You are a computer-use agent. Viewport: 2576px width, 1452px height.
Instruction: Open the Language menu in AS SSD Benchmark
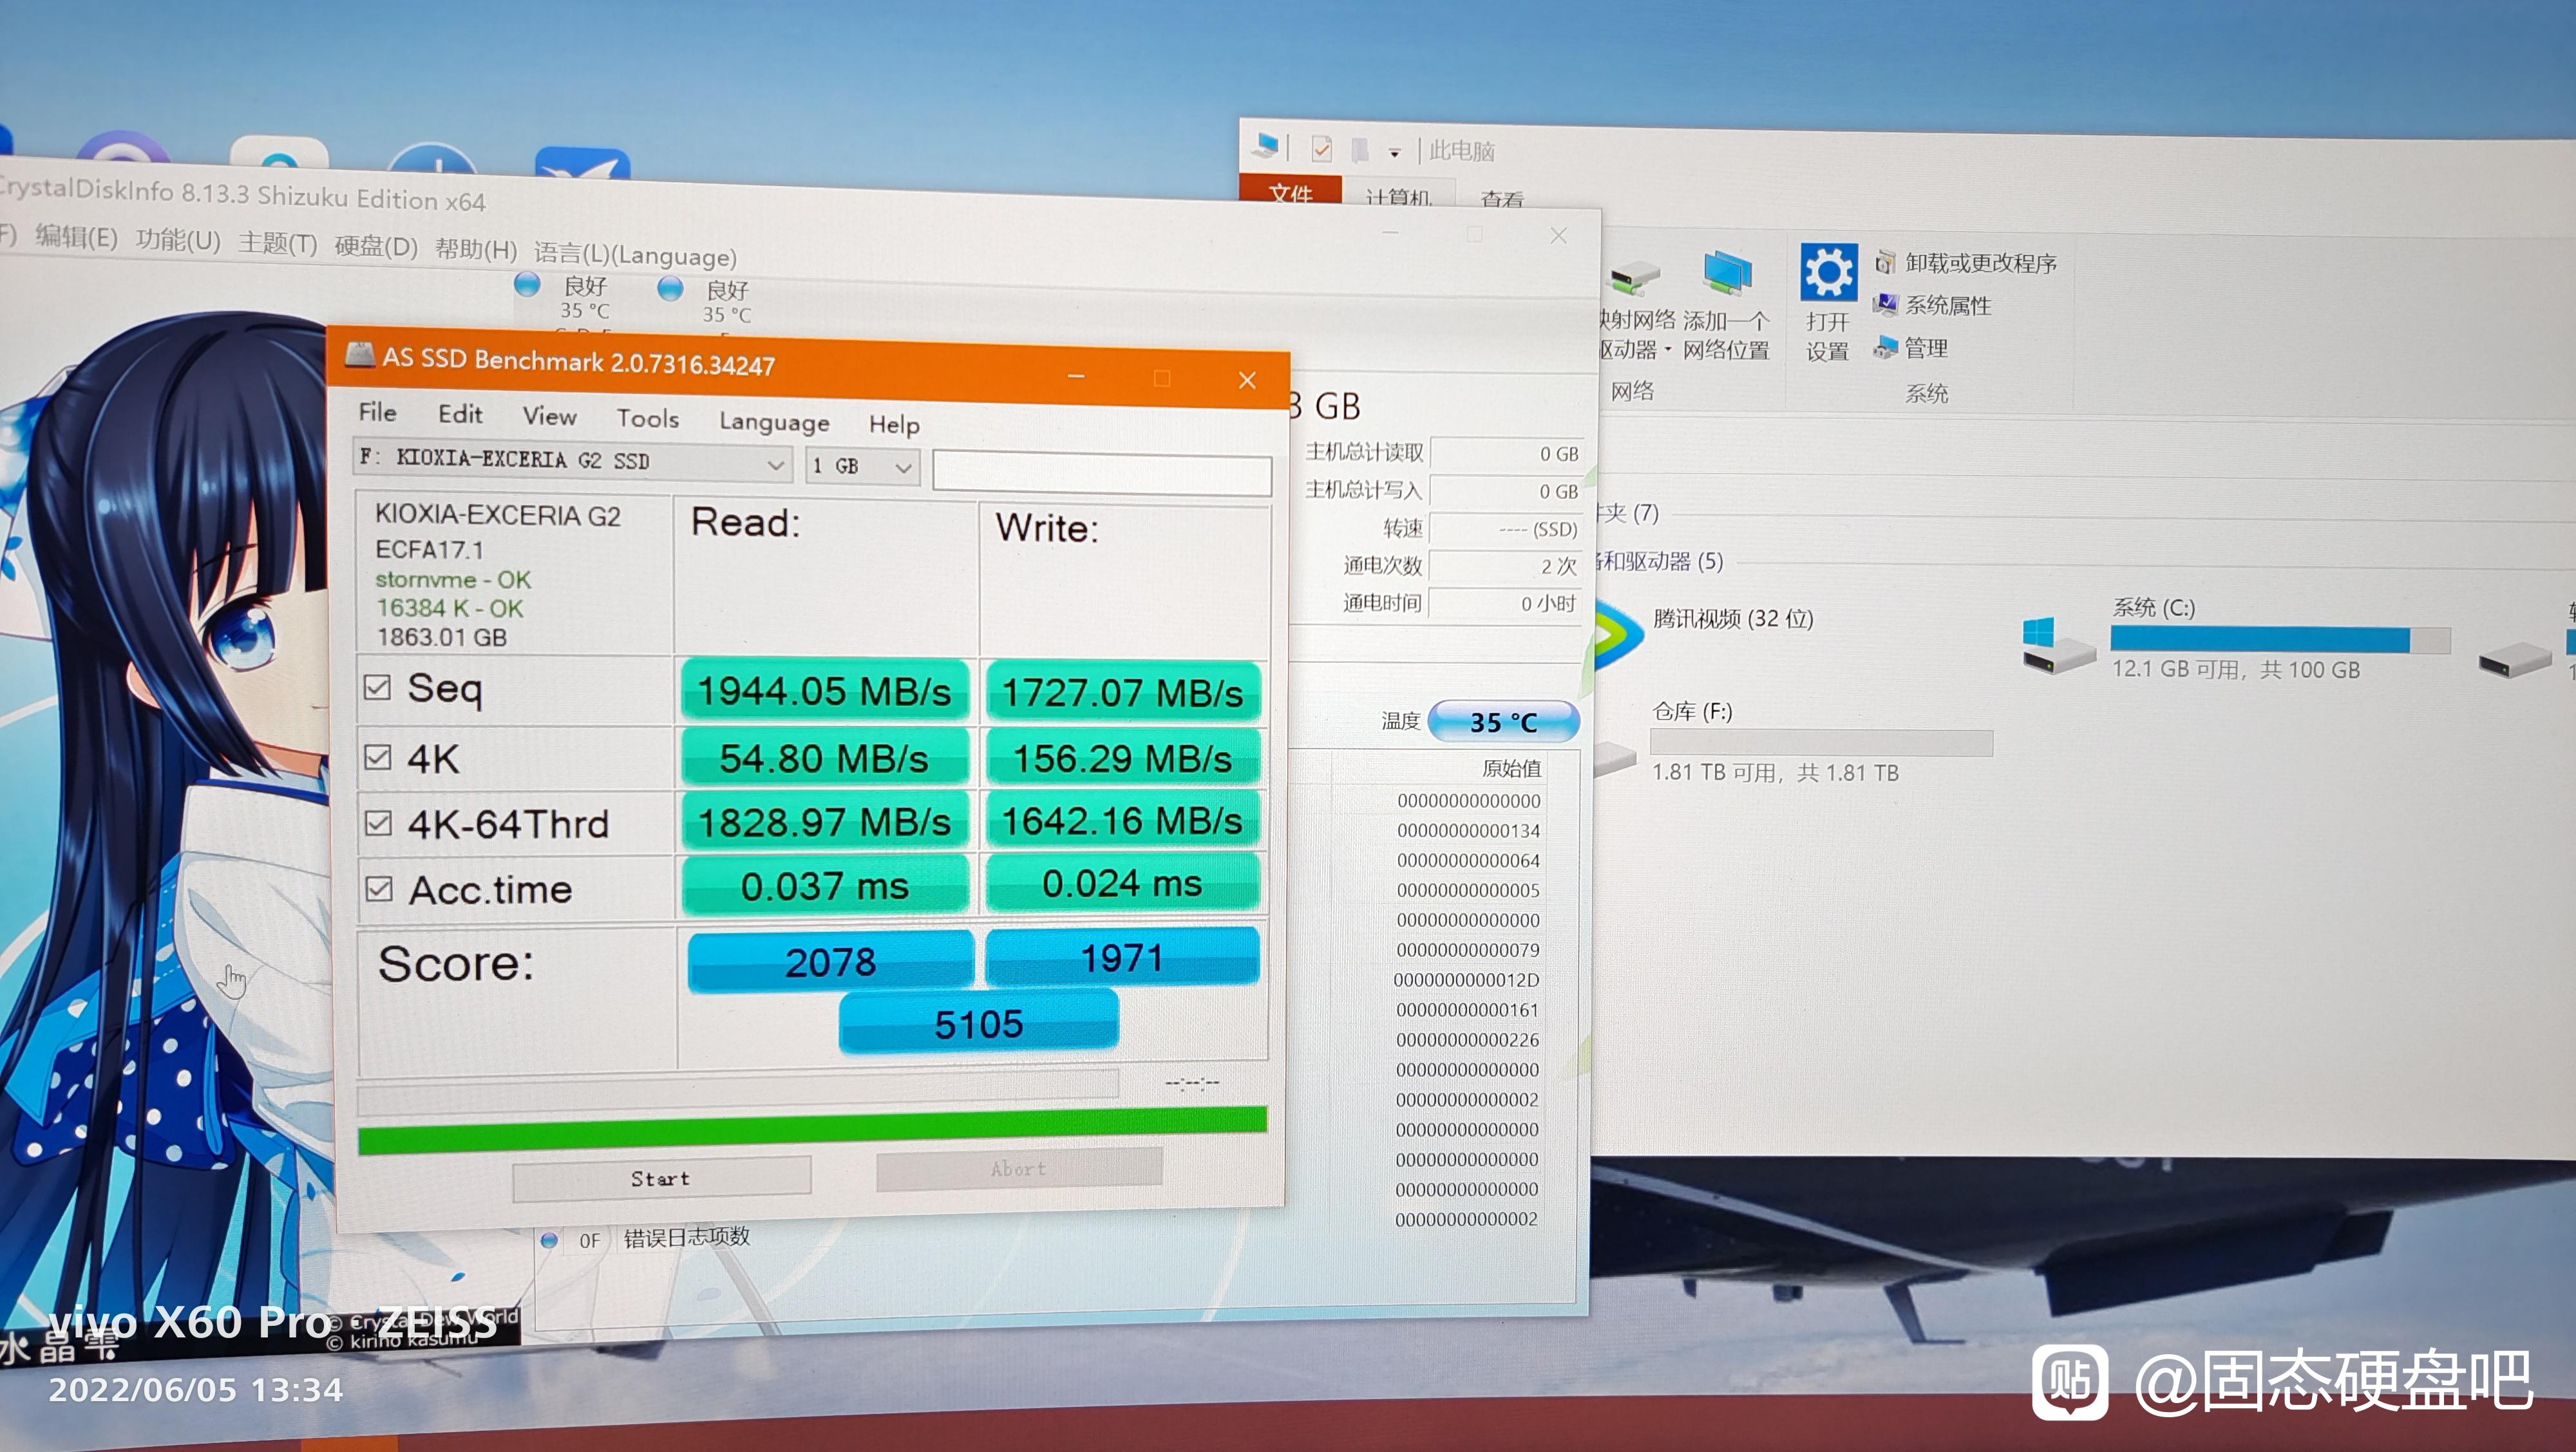tap(774, 422)
